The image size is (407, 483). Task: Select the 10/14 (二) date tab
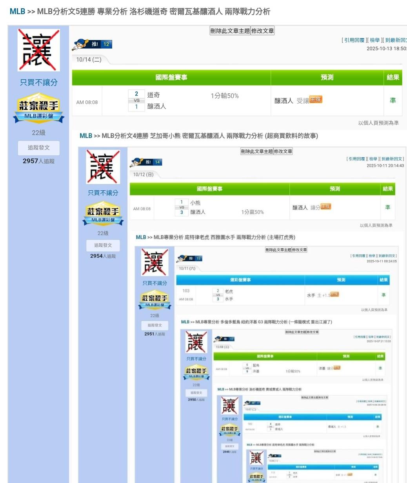[89, 60]
